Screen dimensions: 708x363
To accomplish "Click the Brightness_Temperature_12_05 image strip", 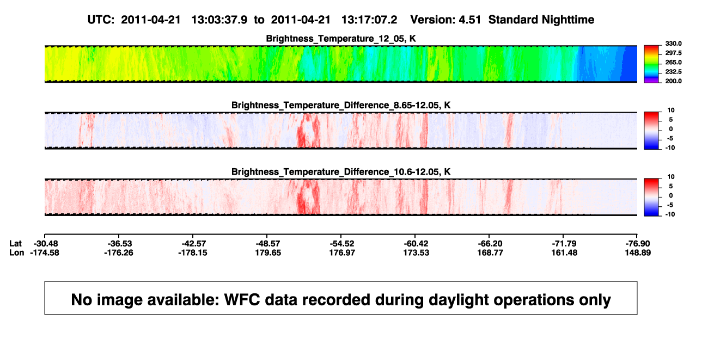I will click(x=340, y=64).
